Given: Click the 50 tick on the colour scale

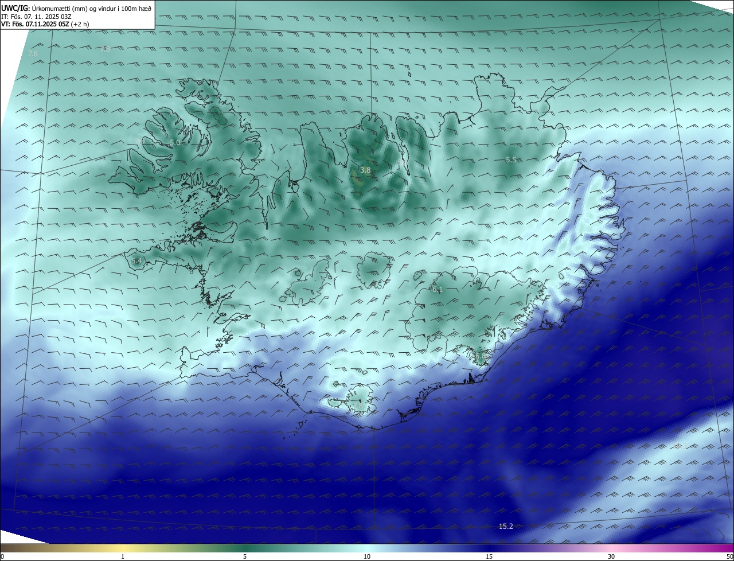Looking at the screenshot, I should pyautogui.click(x=729, y=556).
